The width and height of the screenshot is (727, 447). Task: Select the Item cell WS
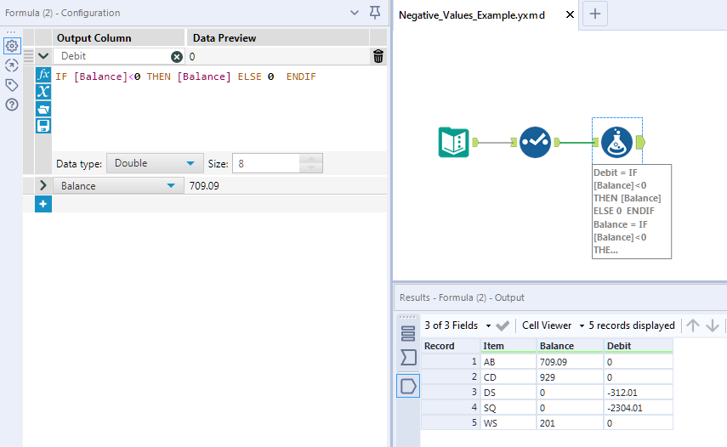508,423
